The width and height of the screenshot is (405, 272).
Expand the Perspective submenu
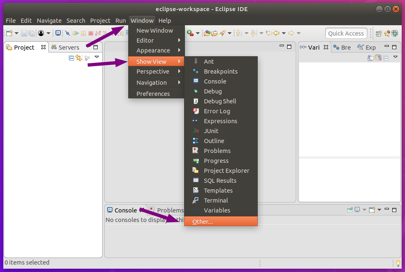point(156,72)
